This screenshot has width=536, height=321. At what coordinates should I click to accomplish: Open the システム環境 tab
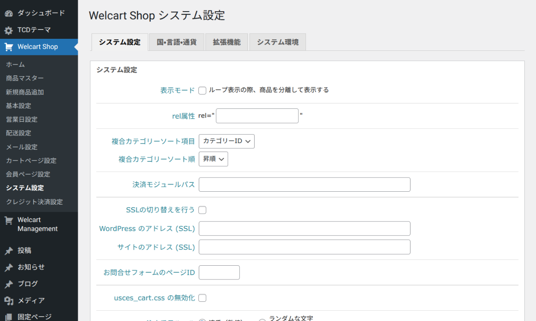coord(277,42)
